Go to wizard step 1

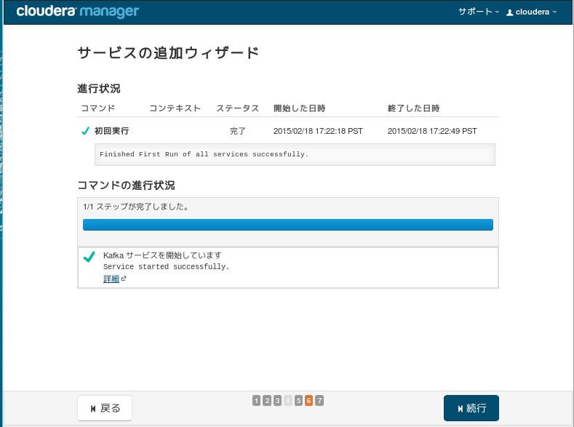[x=257, y=401]
